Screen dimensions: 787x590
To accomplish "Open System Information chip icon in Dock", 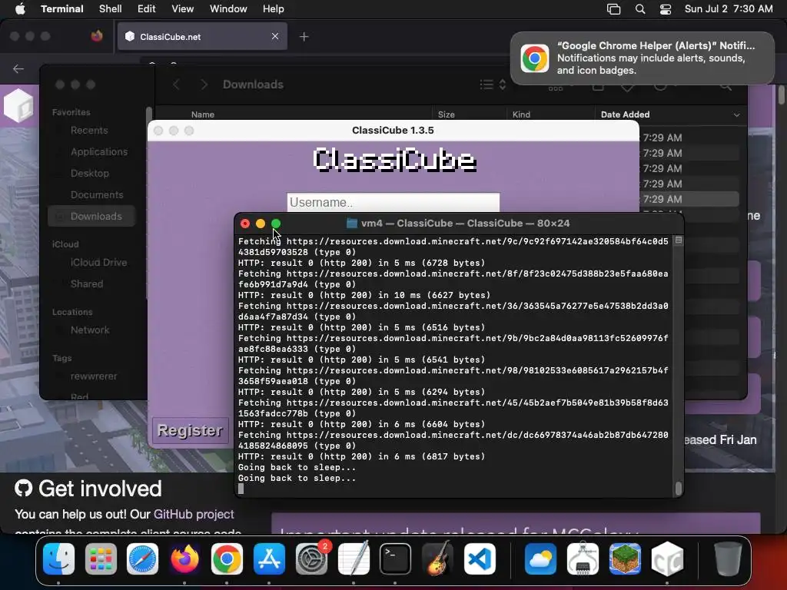I will tap(583, 559).
